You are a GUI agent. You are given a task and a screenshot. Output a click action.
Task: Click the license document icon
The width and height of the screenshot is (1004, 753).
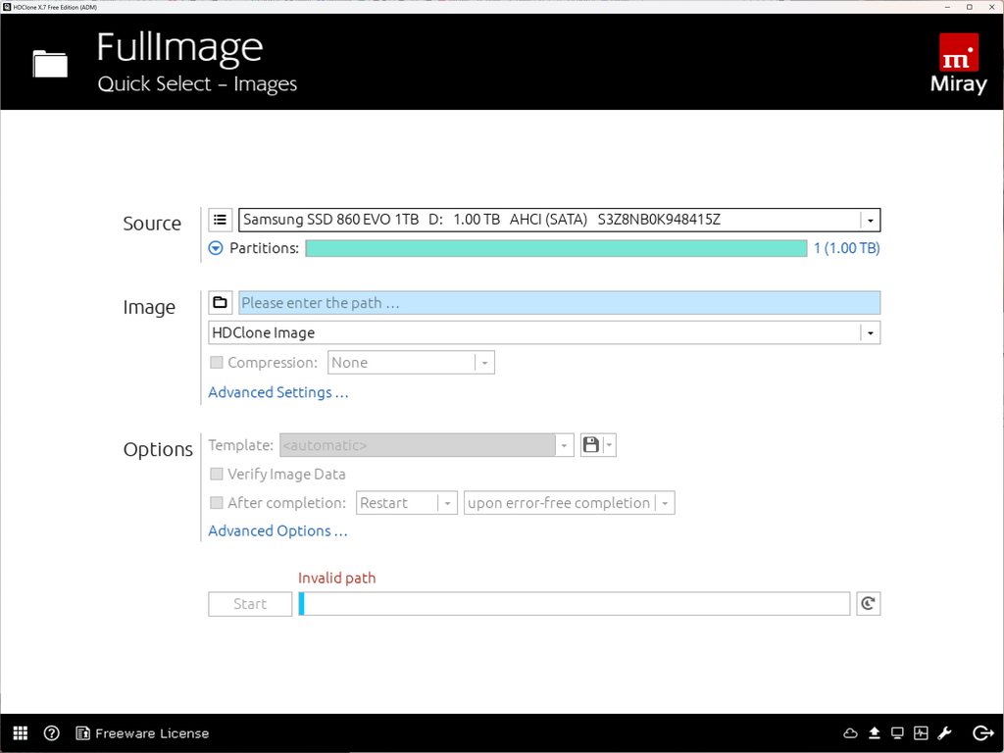[x=82, y=733]
